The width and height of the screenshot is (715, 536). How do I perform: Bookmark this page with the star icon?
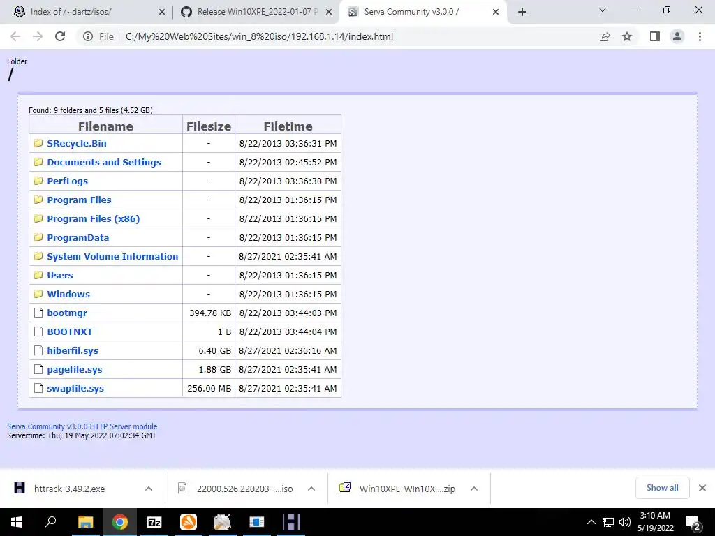click(627, 36)
